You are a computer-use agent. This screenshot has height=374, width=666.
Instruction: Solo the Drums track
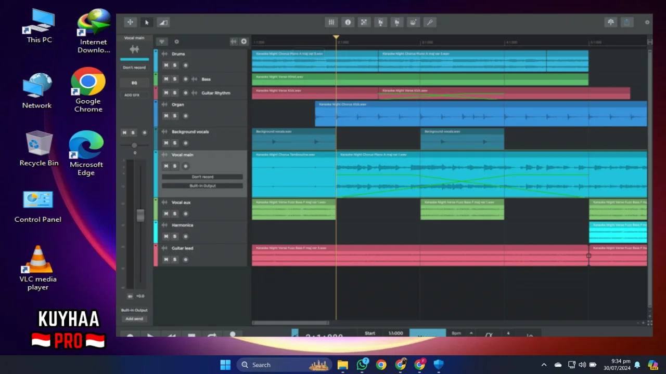[x=175, y=65]
